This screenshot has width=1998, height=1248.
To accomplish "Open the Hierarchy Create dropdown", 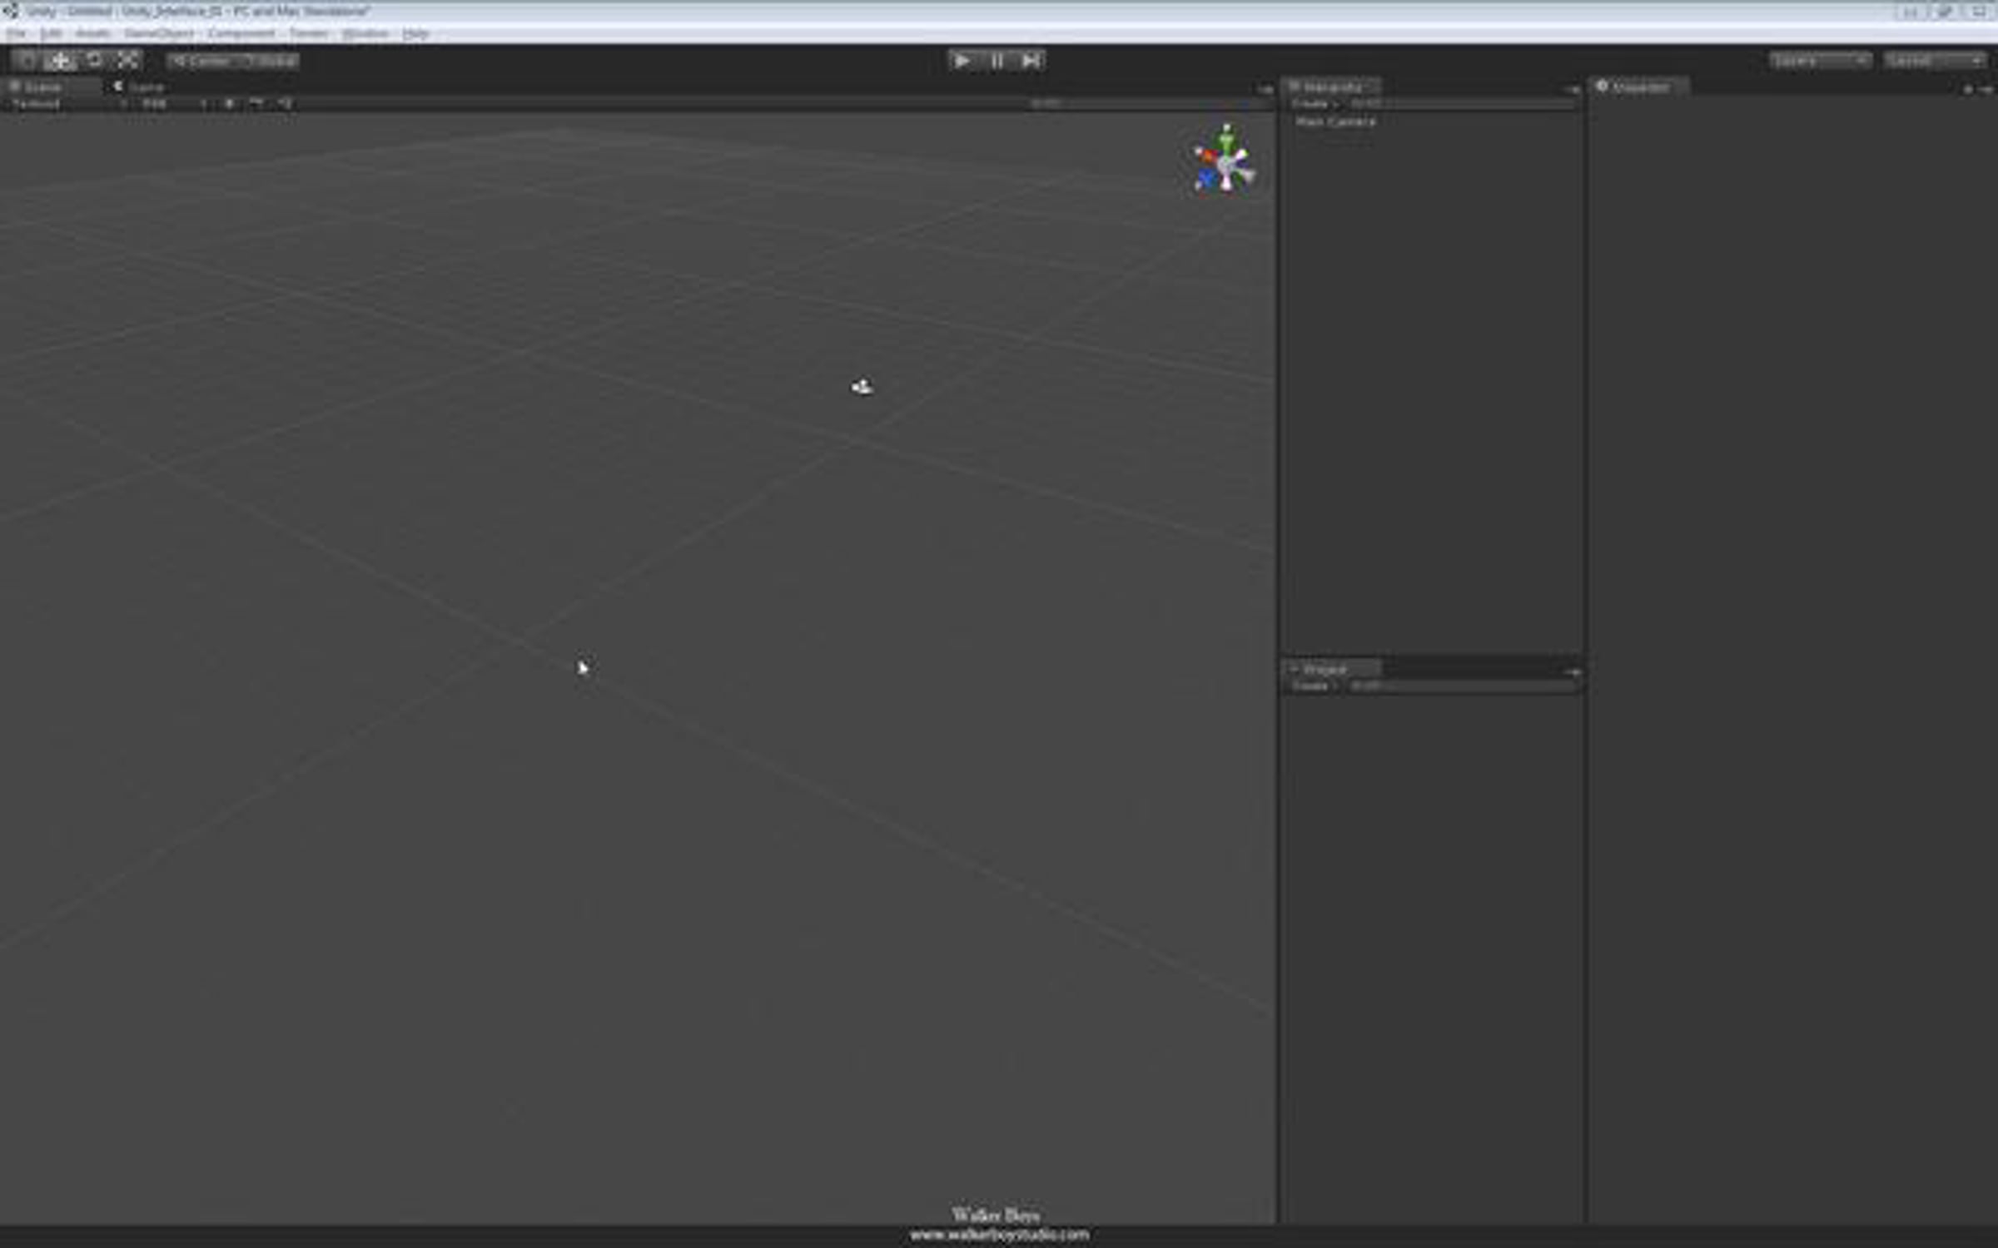I will click(1314, 104).
